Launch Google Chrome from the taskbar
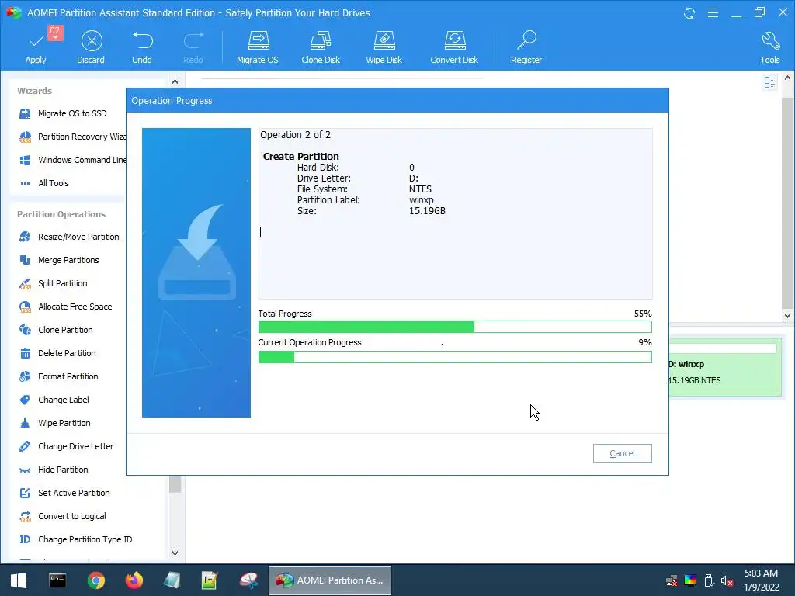 (x=95, y=580)
